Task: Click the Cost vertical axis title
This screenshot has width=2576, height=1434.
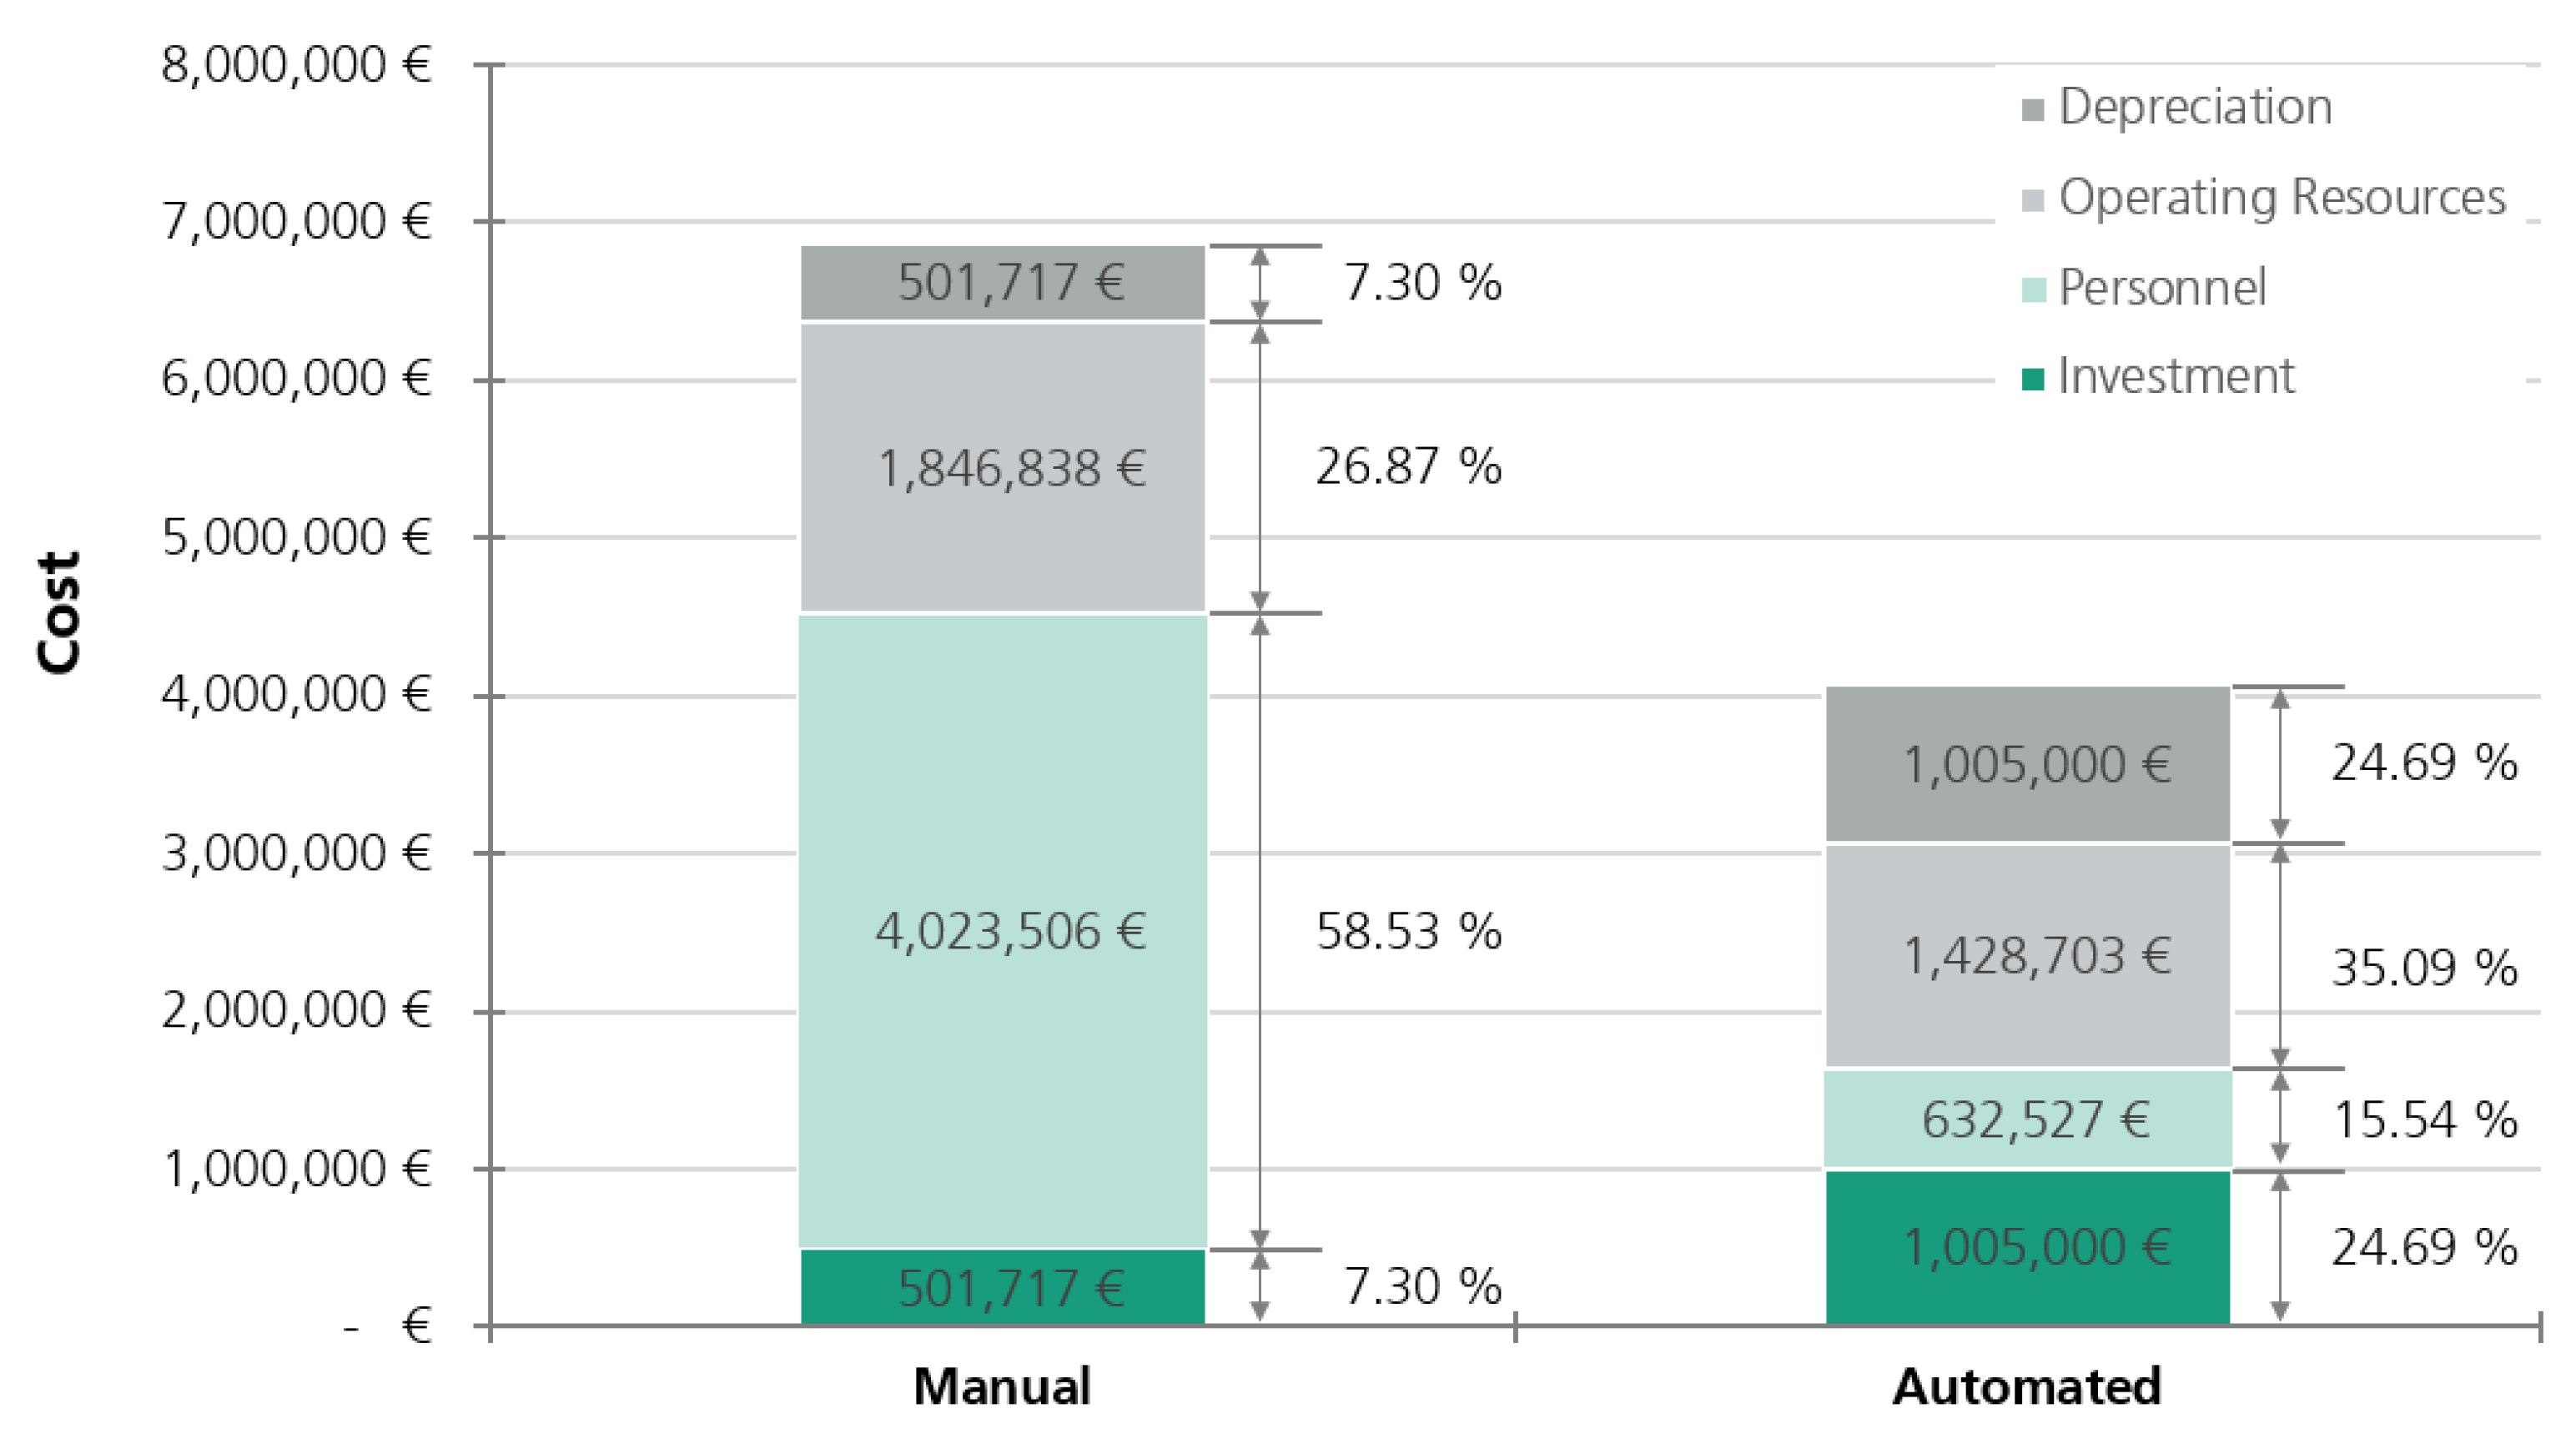Action: coord(58,613)
